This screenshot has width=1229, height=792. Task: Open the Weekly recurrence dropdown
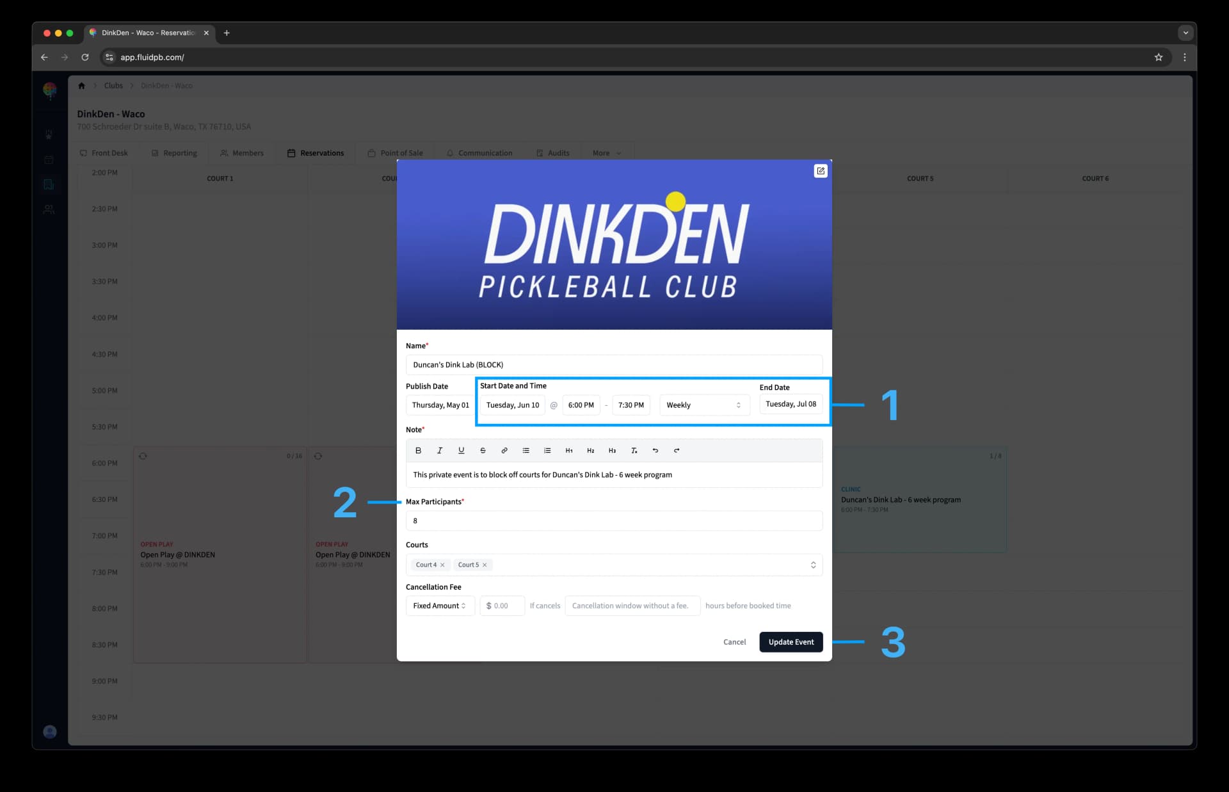point(703,405)
